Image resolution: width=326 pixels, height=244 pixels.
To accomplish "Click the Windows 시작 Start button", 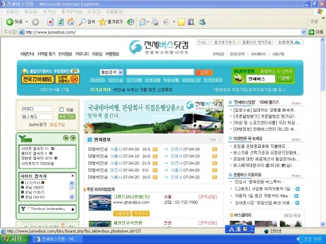I will tap(14, 239).
